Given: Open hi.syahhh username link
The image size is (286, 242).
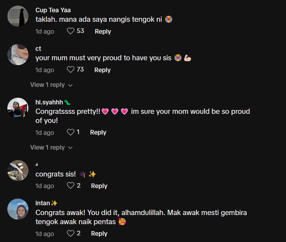Looking at the screenshot, I should pyautogui.click(x=49, y=102).
